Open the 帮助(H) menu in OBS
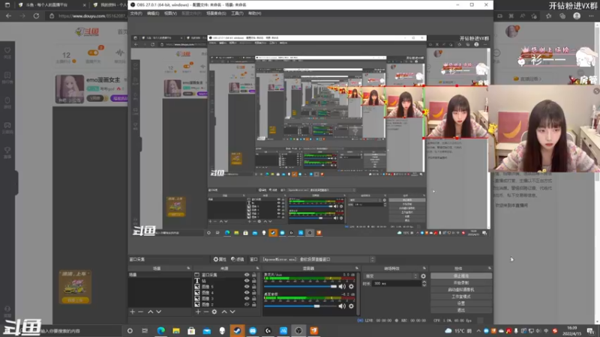The height and width of the screenshot is (337, 600). (x=254, y=13)
